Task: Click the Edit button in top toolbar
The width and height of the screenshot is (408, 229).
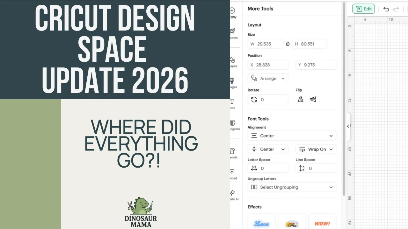Action: (363, 9)
